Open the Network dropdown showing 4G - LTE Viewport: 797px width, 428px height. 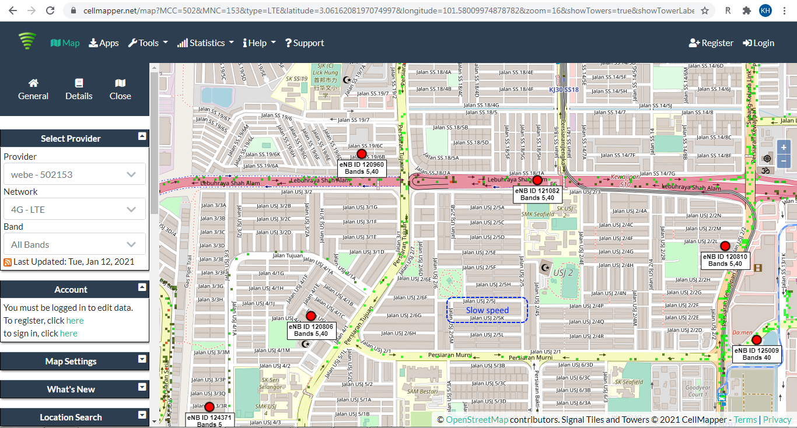(75, 209)
